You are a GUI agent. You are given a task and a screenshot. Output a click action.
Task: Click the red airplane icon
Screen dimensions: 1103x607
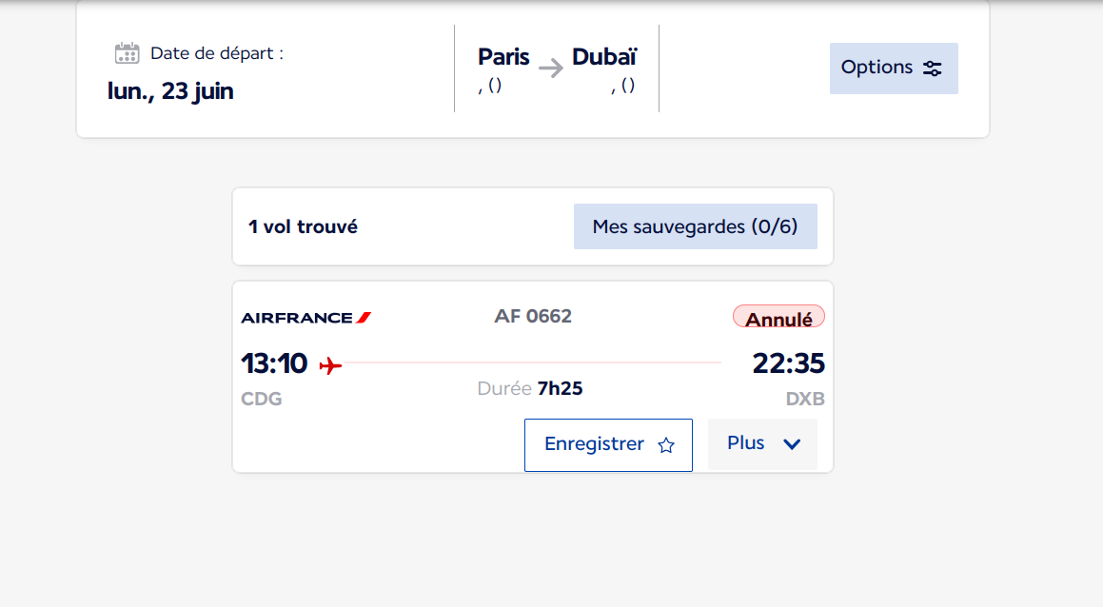click(x=330, y=365)
